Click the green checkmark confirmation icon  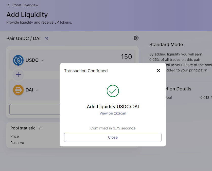point(113,91)
